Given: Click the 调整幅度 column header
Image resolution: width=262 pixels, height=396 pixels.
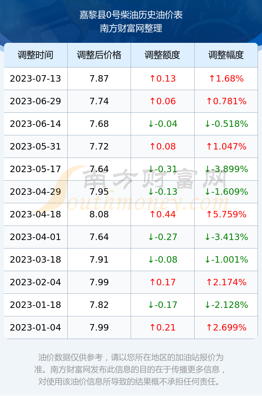Looking at the screenshot, I should pos(226,55).
